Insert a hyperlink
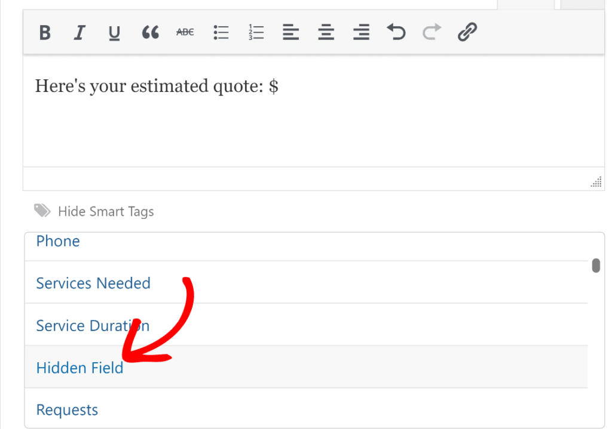 point(467,32)
